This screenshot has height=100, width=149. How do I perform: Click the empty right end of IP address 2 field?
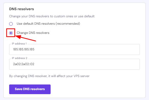[x=124, y=64]
